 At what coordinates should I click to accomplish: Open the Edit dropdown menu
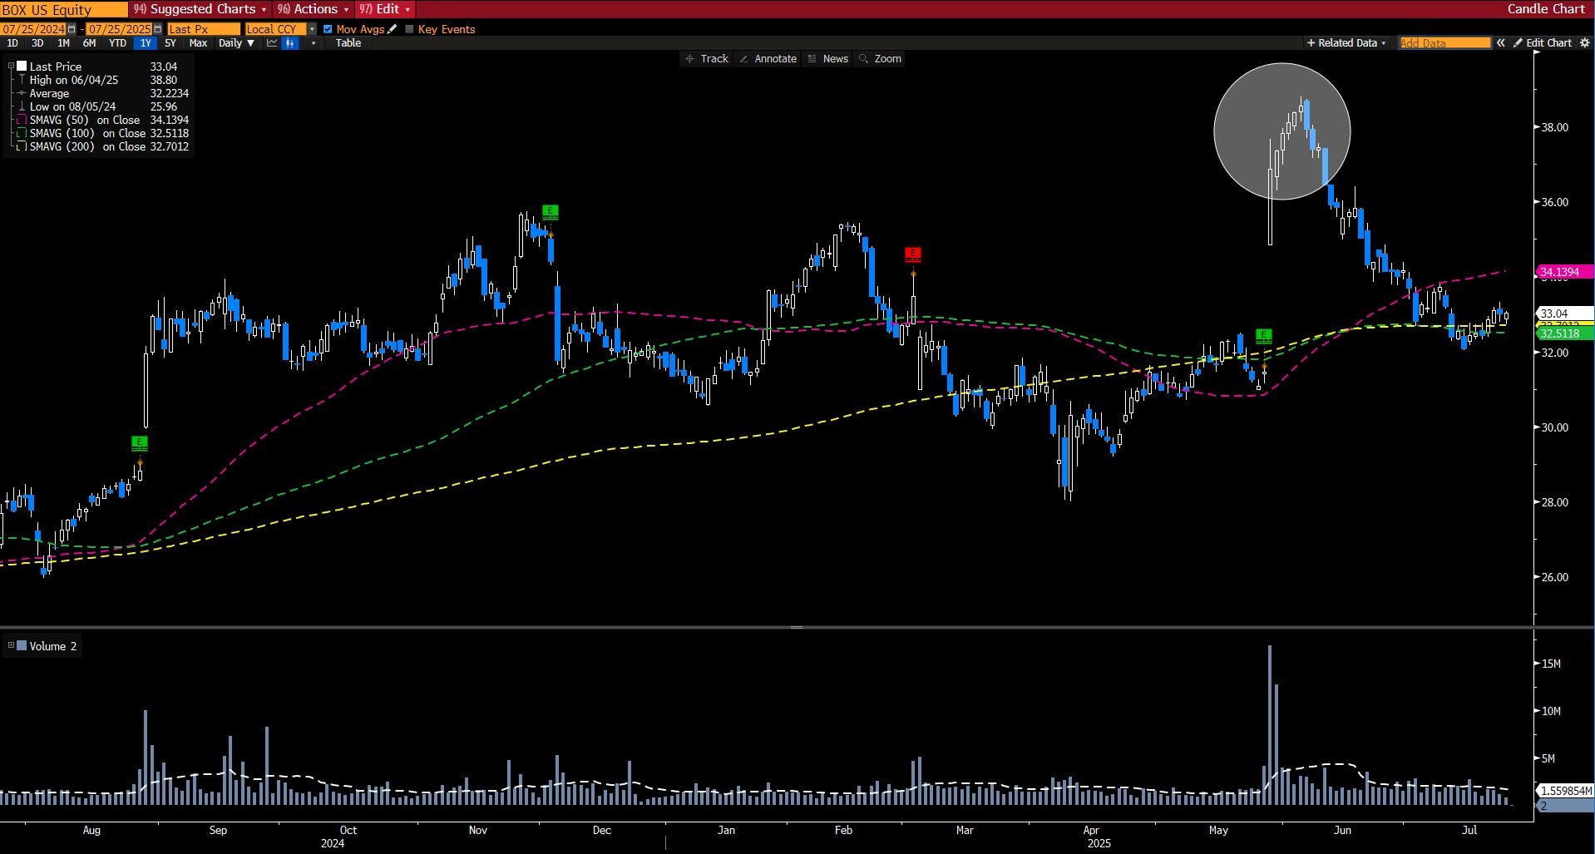385,9
